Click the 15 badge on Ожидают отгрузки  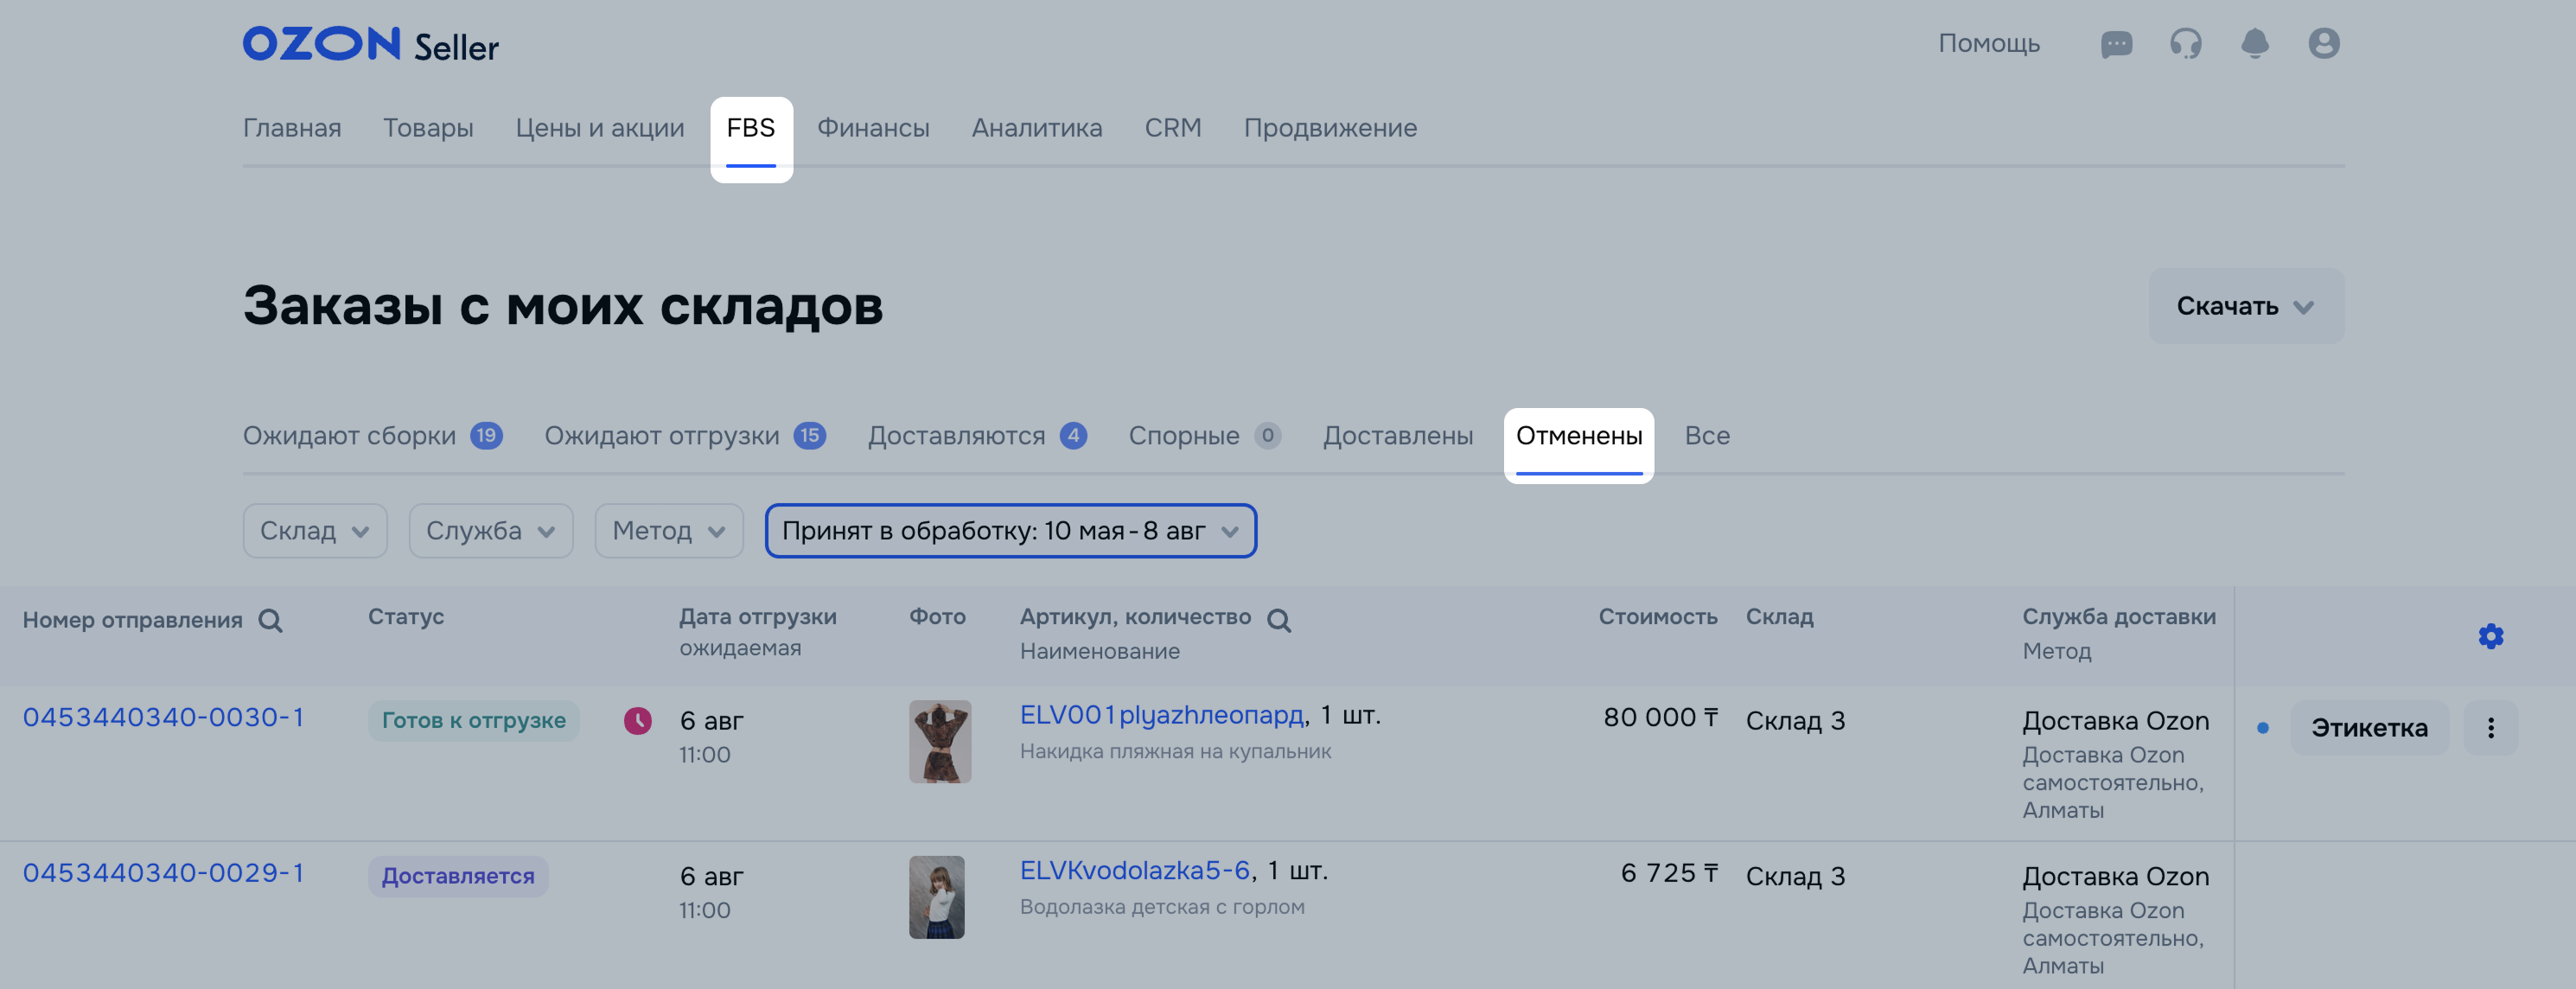(810, 436)
